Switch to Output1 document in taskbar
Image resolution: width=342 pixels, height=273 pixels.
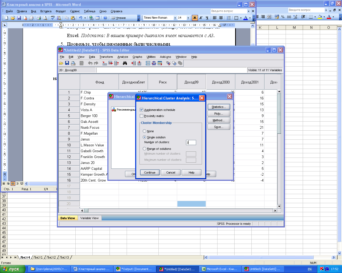point(135,269)
